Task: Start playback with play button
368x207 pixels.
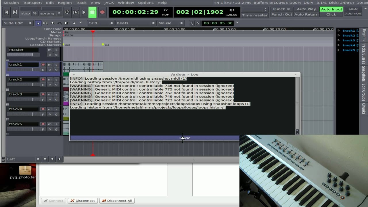Action: click(x=84, y=12)
